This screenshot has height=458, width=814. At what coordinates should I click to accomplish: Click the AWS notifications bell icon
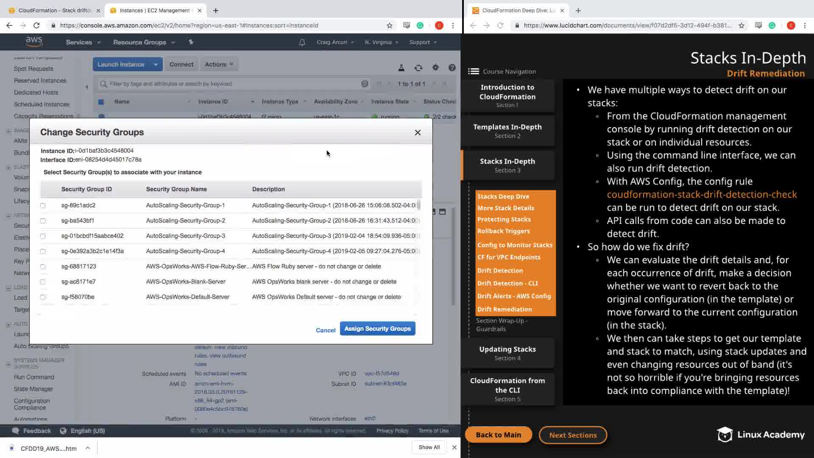(x=302, y=42)
